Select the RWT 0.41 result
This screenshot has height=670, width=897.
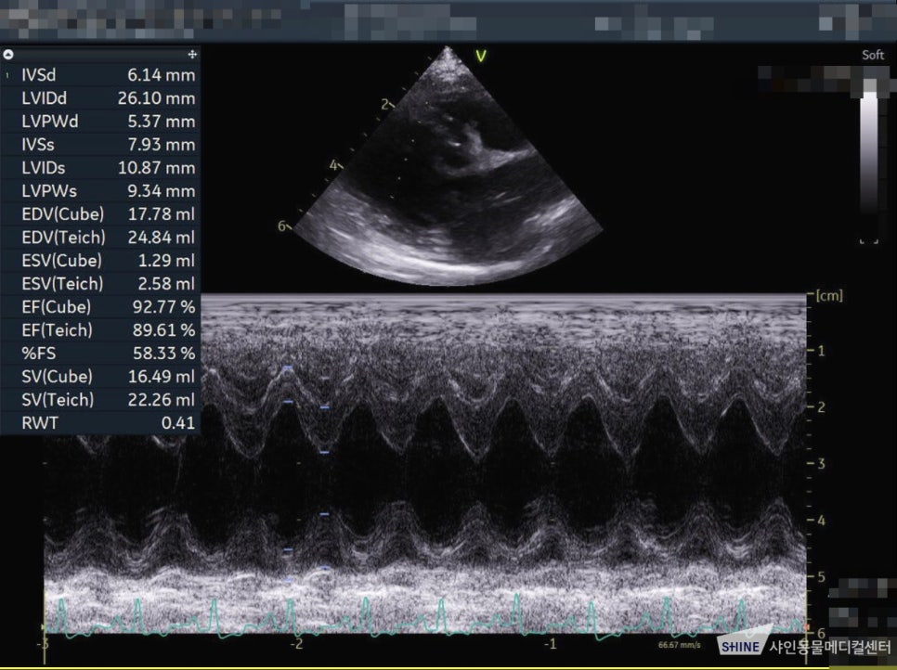coord(100,423)
